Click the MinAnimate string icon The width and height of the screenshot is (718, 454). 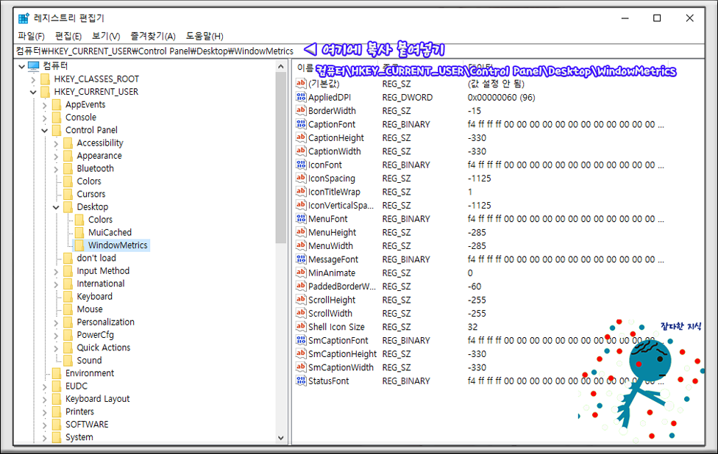point(301,273)
